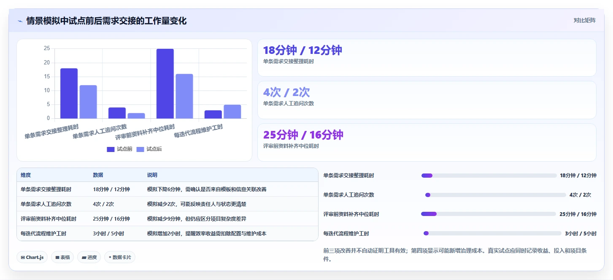Click the 单条需求交接整理耗时 progress bar

click(489, 176)
